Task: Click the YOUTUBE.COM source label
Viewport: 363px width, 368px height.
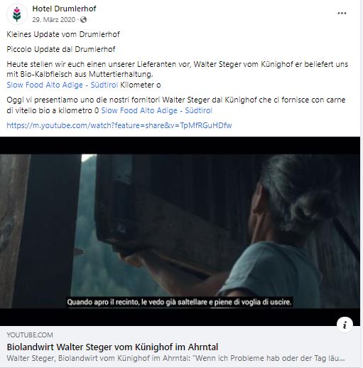Action: tap(30, 335)
